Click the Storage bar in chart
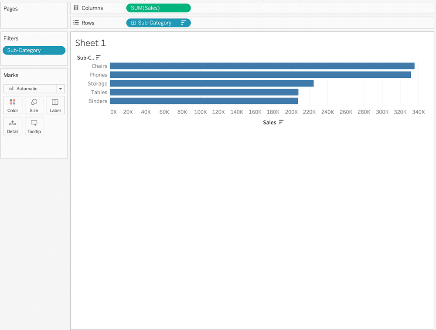 (x=211, y=83)
